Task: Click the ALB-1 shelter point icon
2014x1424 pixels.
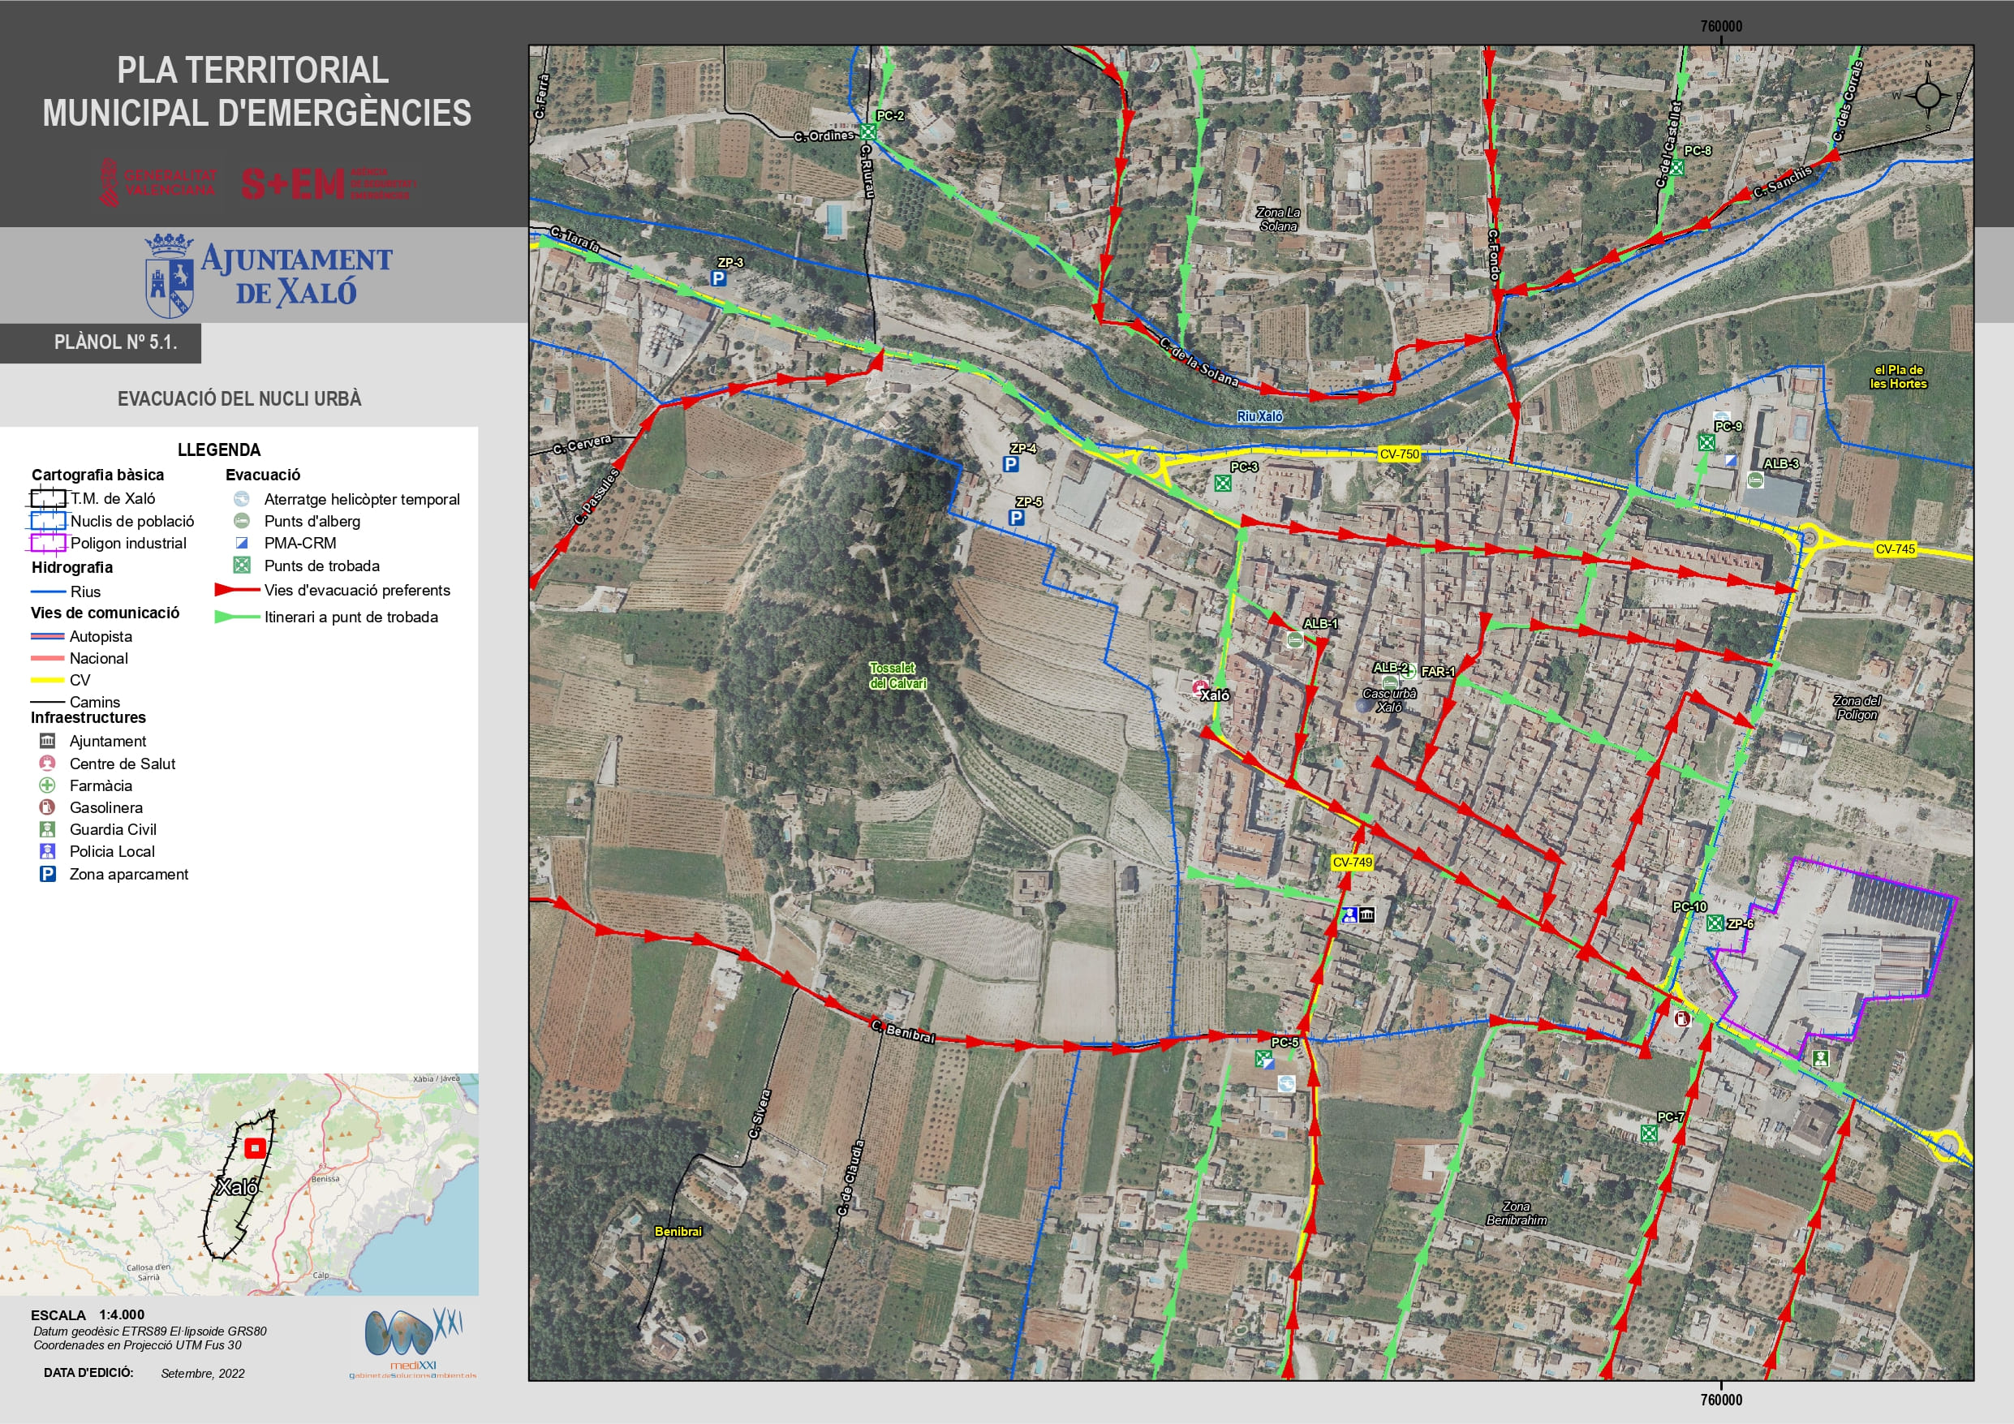Action: pyautogui.click(x=1295, y=640)
